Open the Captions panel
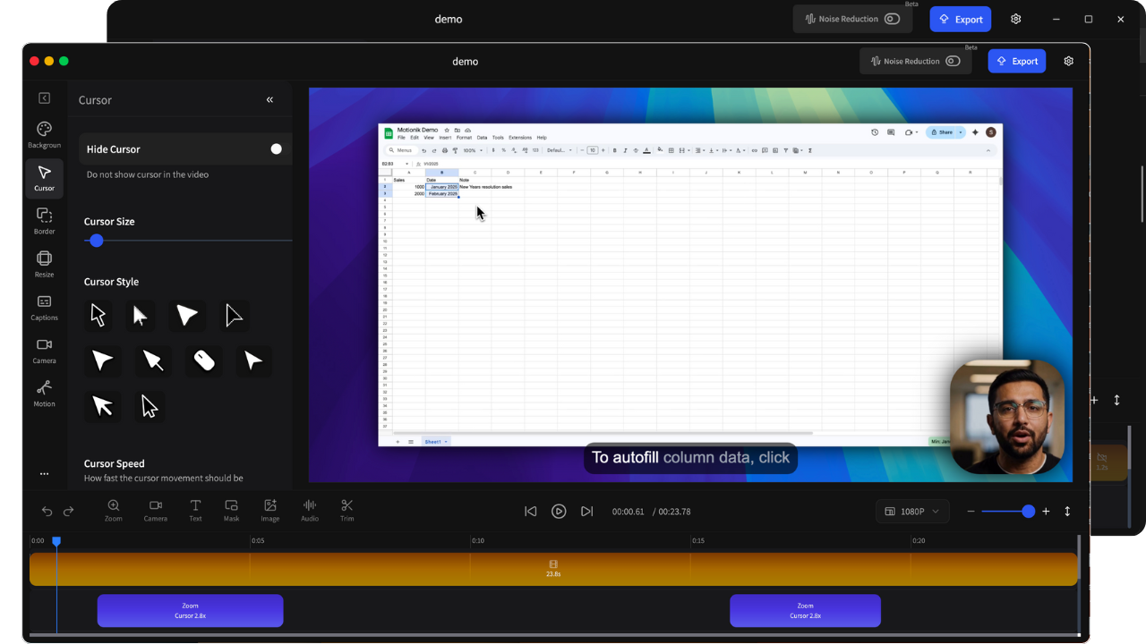Viewport: 1146px width, 644px height. (x=44, y=307)
